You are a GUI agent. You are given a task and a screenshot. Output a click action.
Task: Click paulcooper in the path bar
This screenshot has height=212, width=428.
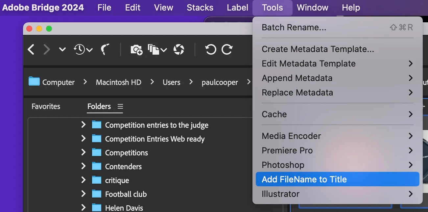tap(220, 82)
